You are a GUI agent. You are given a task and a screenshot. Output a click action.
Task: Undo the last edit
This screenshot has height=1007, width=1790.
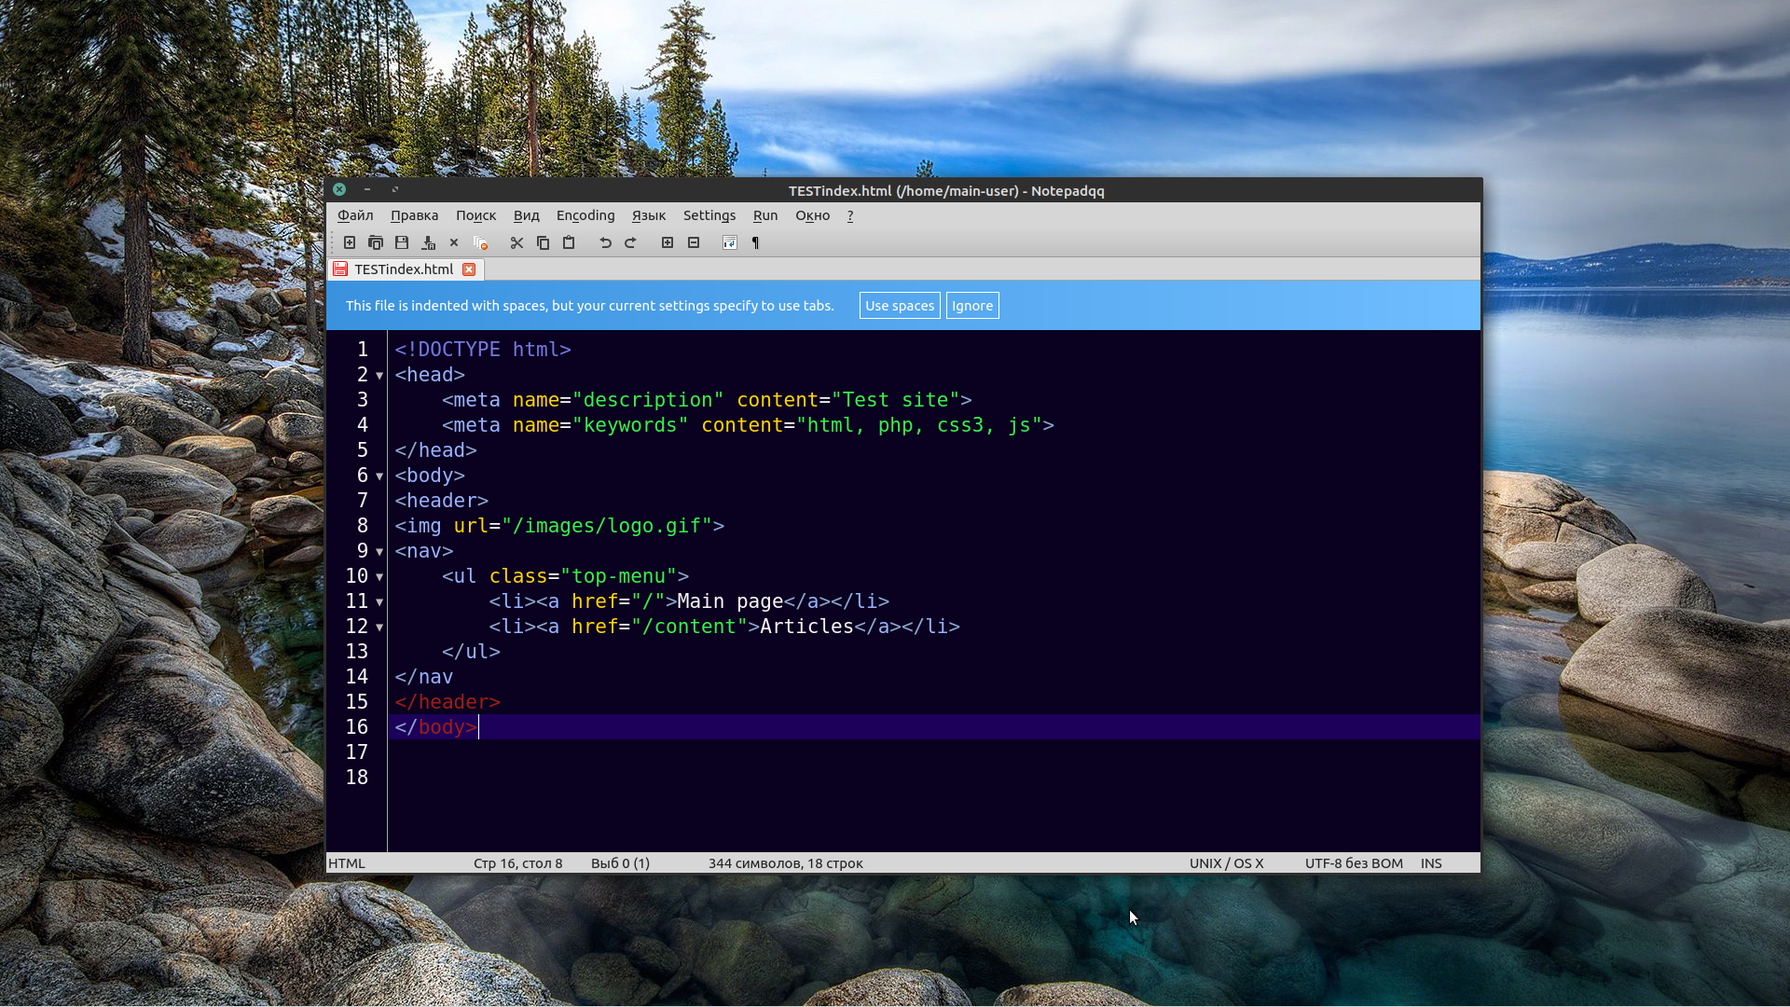coord(605,242)
